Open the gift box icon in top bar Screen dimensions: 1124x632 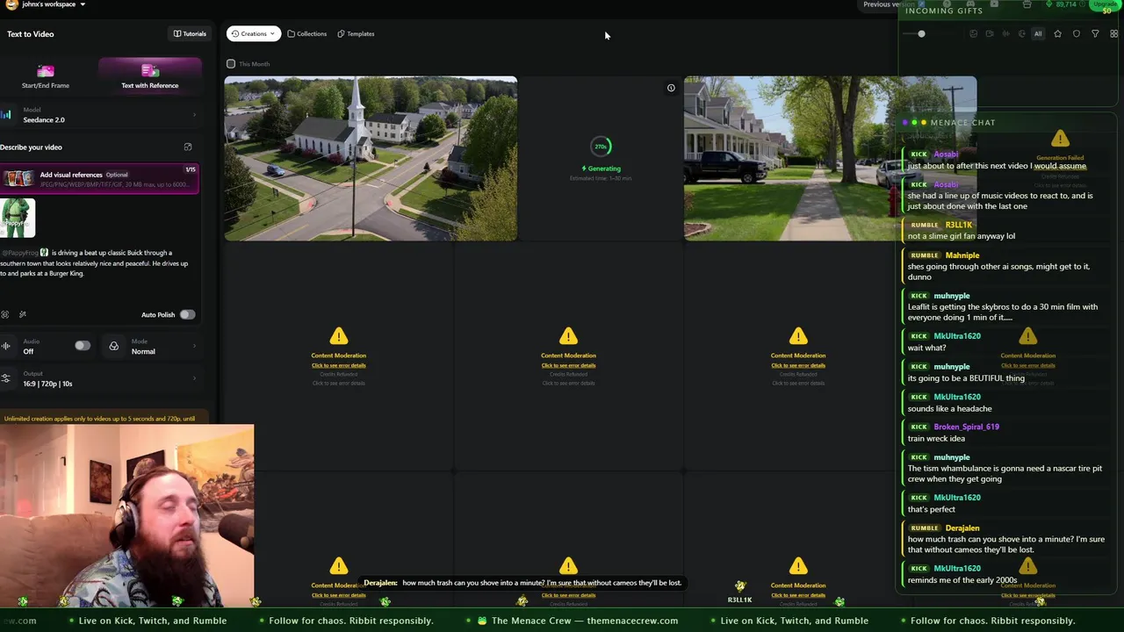(1027, 4)
